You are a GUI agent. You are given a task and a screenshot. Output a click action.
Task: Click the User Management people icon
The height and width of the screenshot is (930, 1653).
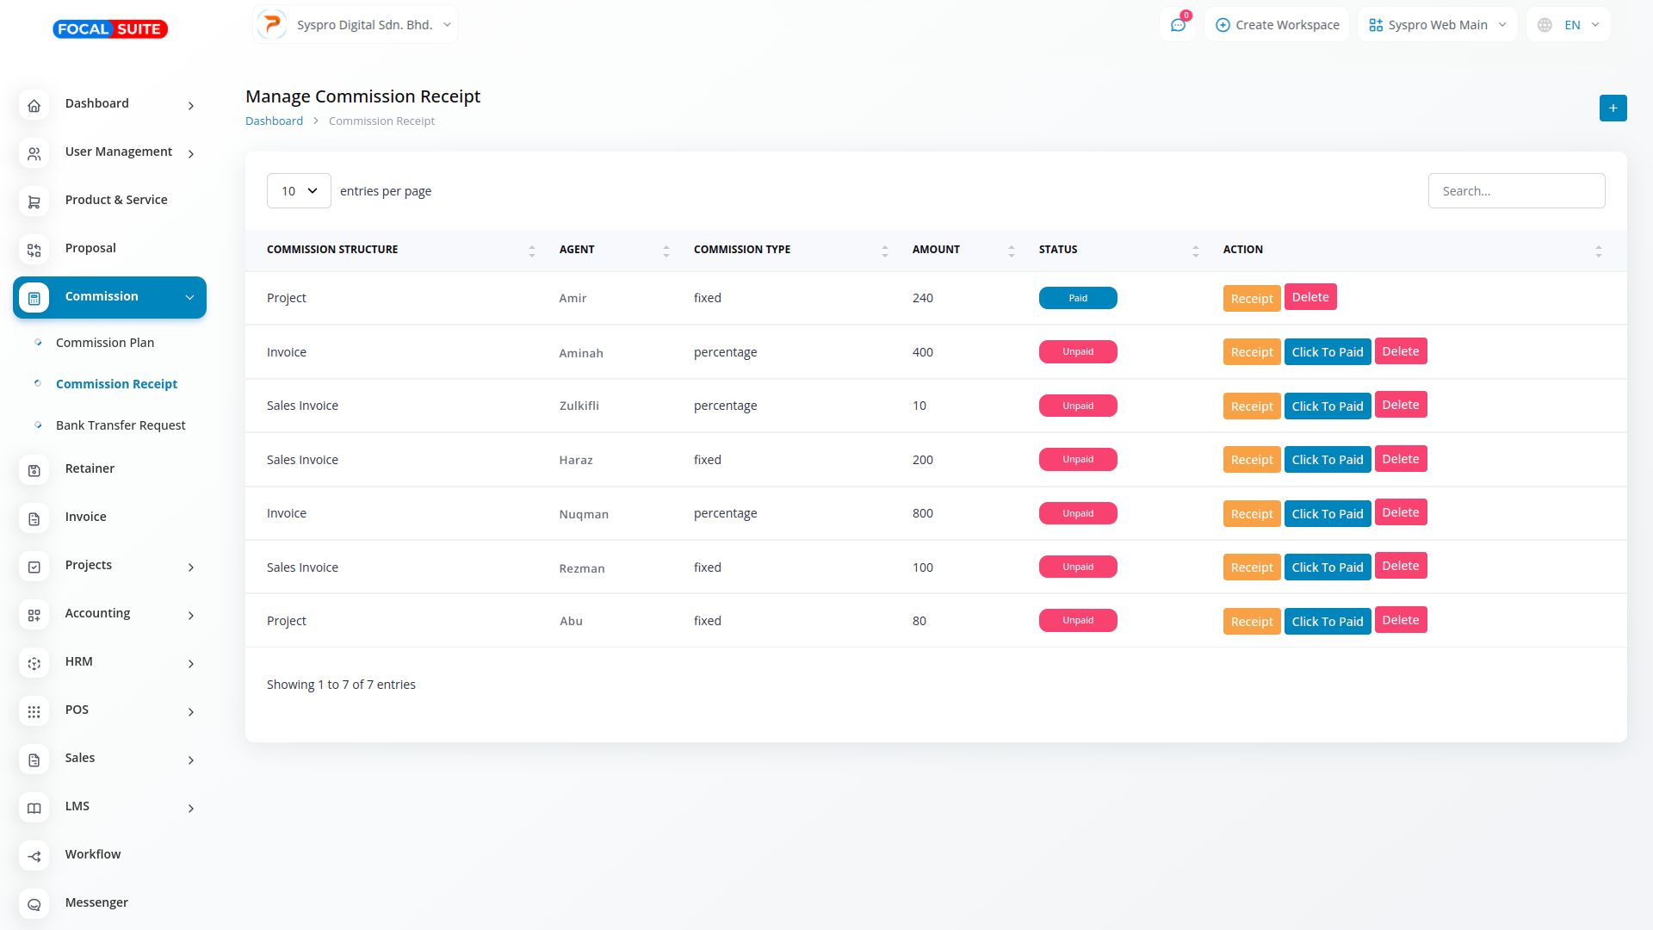click(34, 153)
